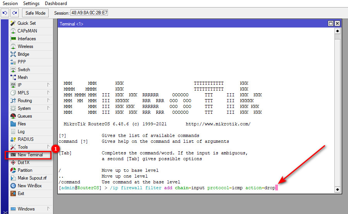
Task: Click the terminal command input line
Action: [x=194, y=188]
